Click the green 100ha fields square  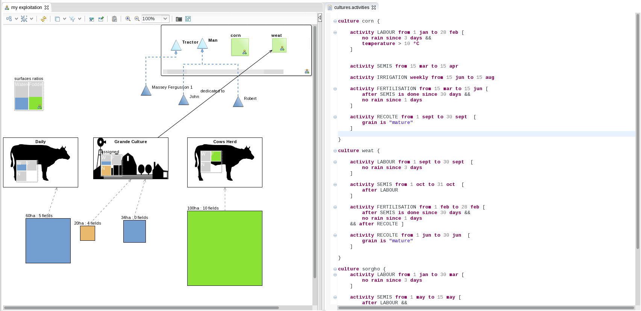pyautogui.click(x=224, y=248)
